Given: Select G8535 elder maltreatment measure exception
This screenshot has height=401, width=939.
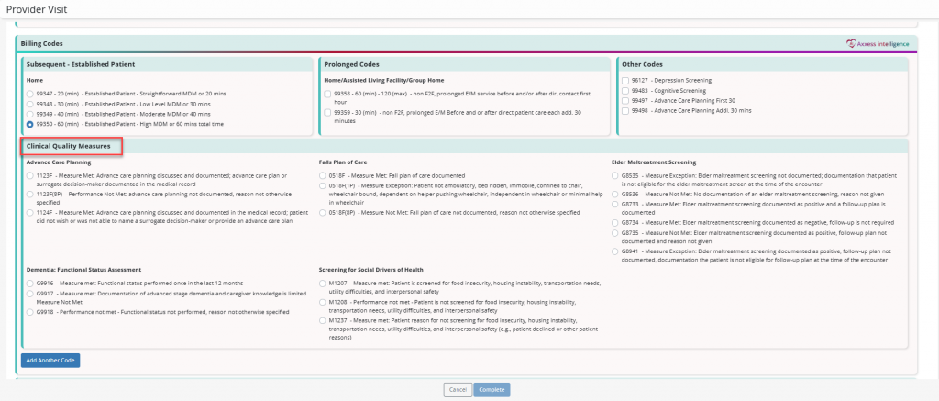Looking at the screenshot, I should click(x=615, y=175).
